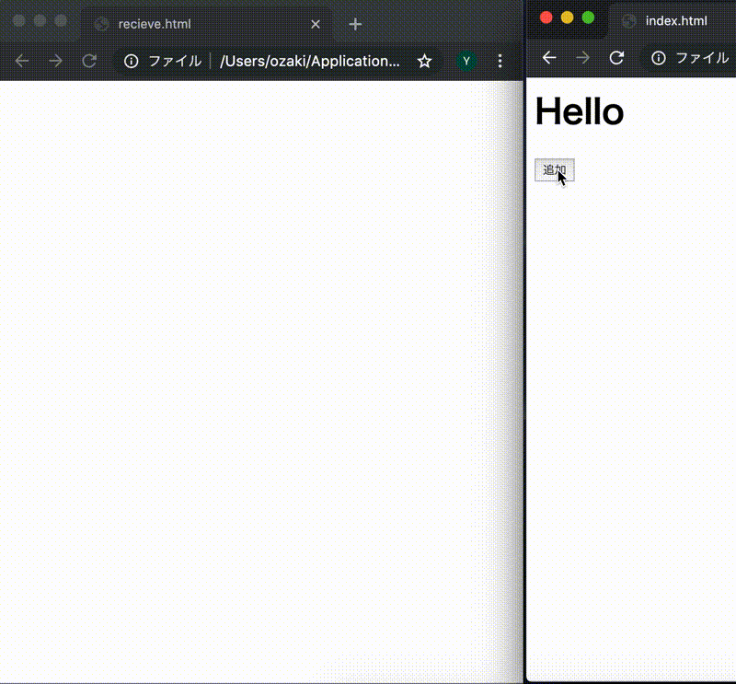
Task: Open a new tab with the plus button
Action: (355, 24)
